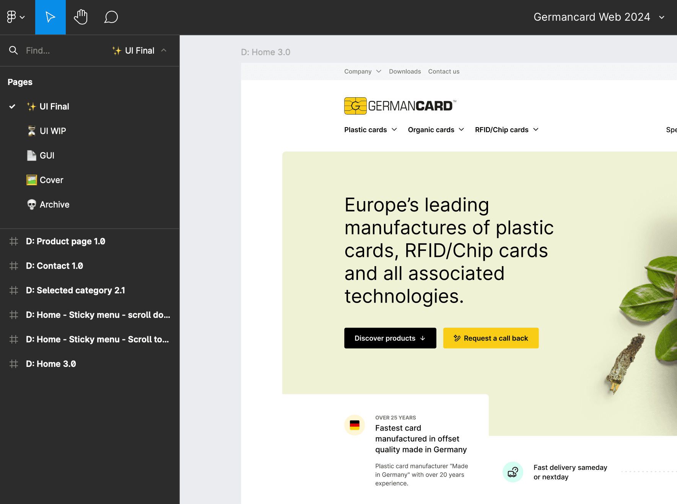
Task: Click the Discover products button
Action: [x=390, y=338]
